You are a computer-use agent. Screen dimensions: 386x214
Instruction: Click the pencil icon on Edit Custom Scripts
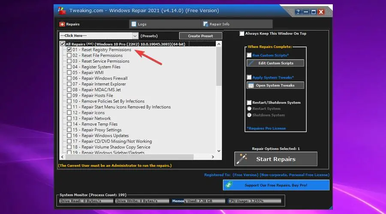(251, 63)
